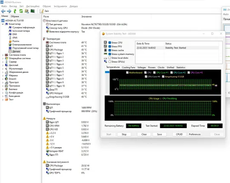Click the AIDA64 v6.75.6100 root icon
230x183 pixels.
(3, 20)
